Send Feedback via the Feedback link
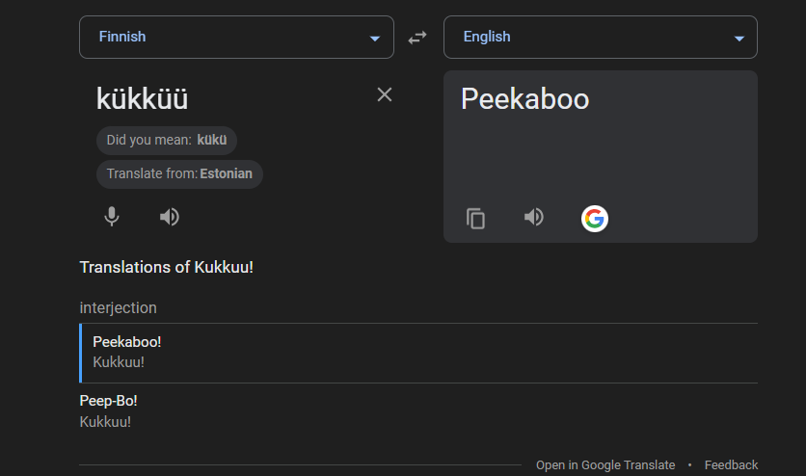The image size is (806, 476). point(731,465)
